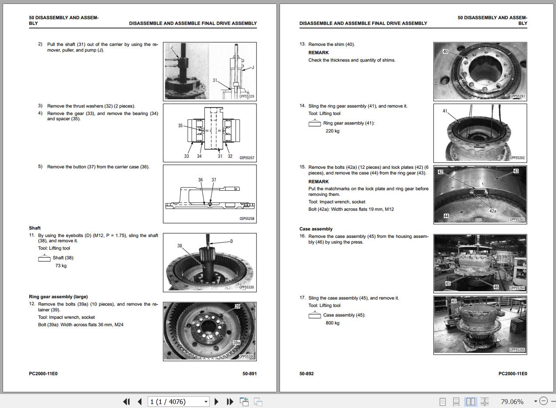Image resolution: width=556 pixels, height=408 pixels.
Task: Click the REMARK label under step 15
Action: pos(318,181)
